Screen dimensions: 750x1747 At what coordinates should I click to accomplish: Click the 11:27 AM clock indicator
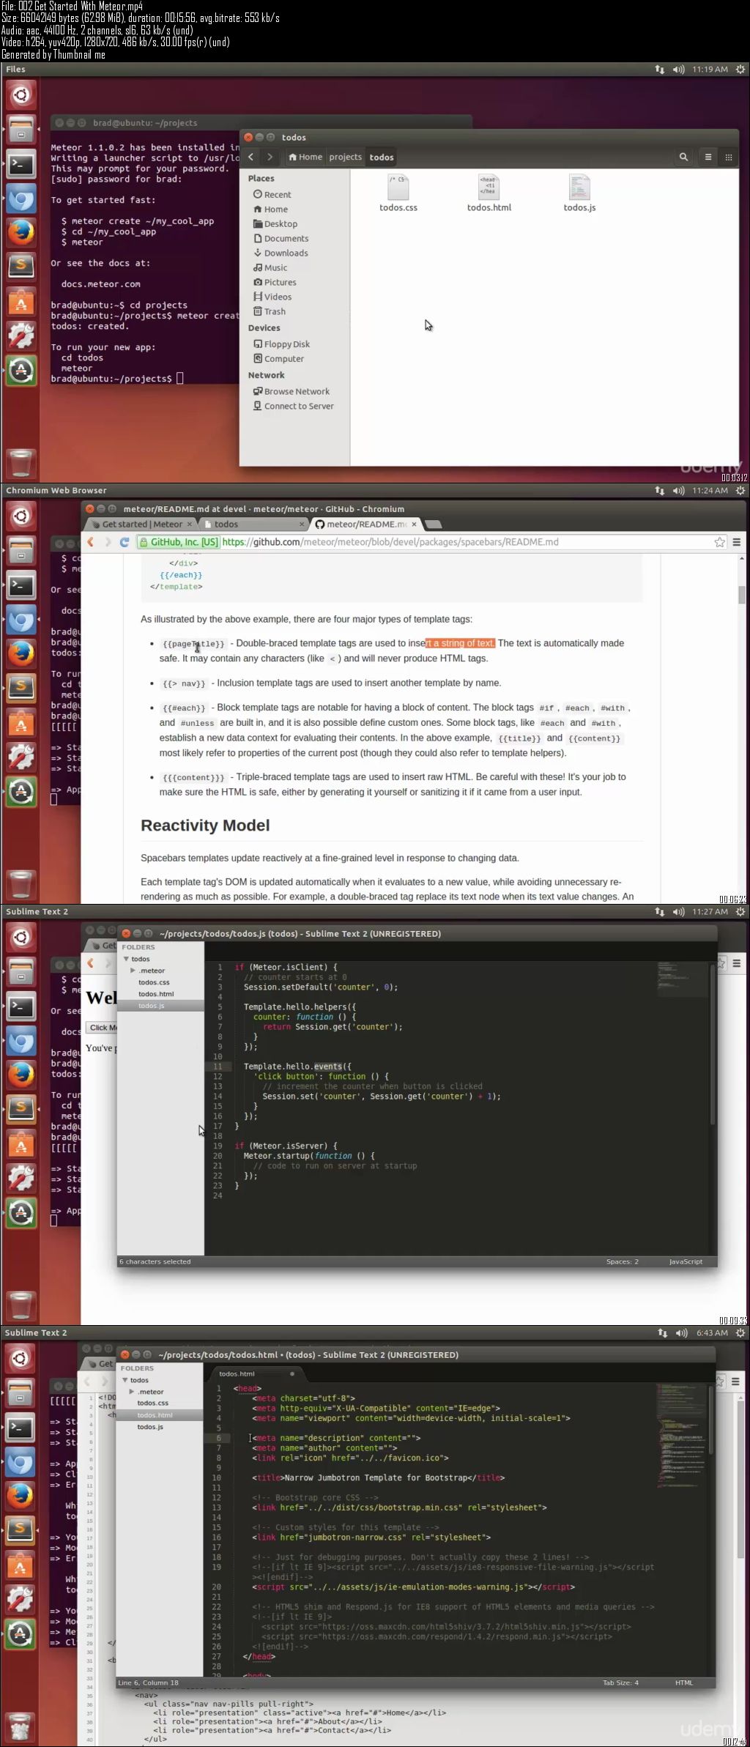click(x=710, y=912)
